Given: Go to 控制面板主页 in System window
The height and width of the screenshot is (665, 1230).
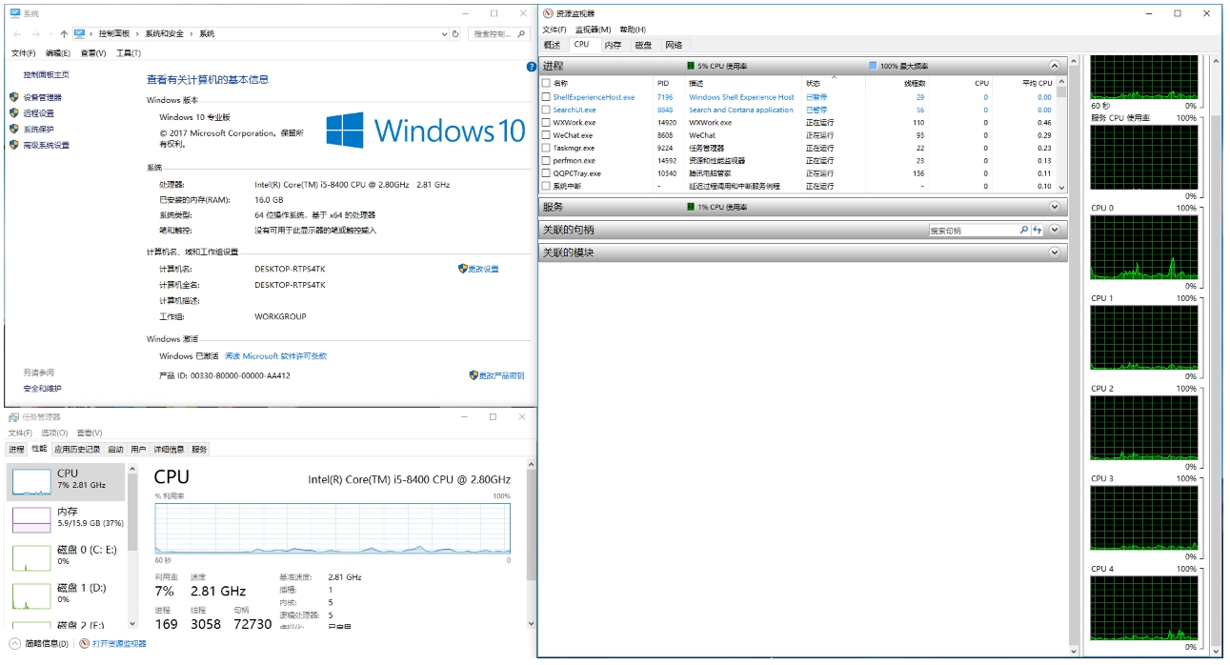Looking at the screenshot, I should pos(46,74).
